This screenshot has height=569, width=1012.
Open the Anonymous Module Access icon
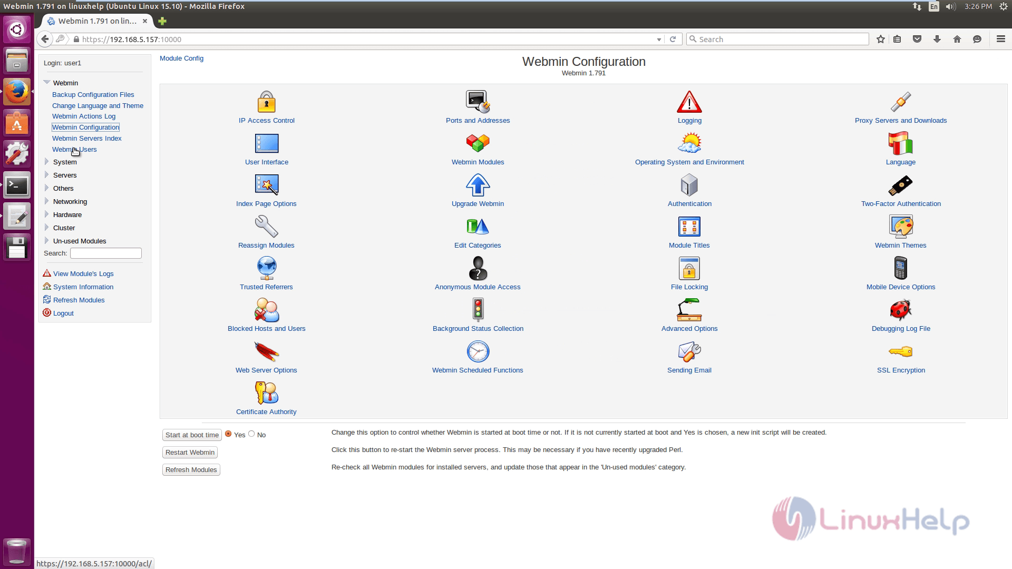[478, 268]
